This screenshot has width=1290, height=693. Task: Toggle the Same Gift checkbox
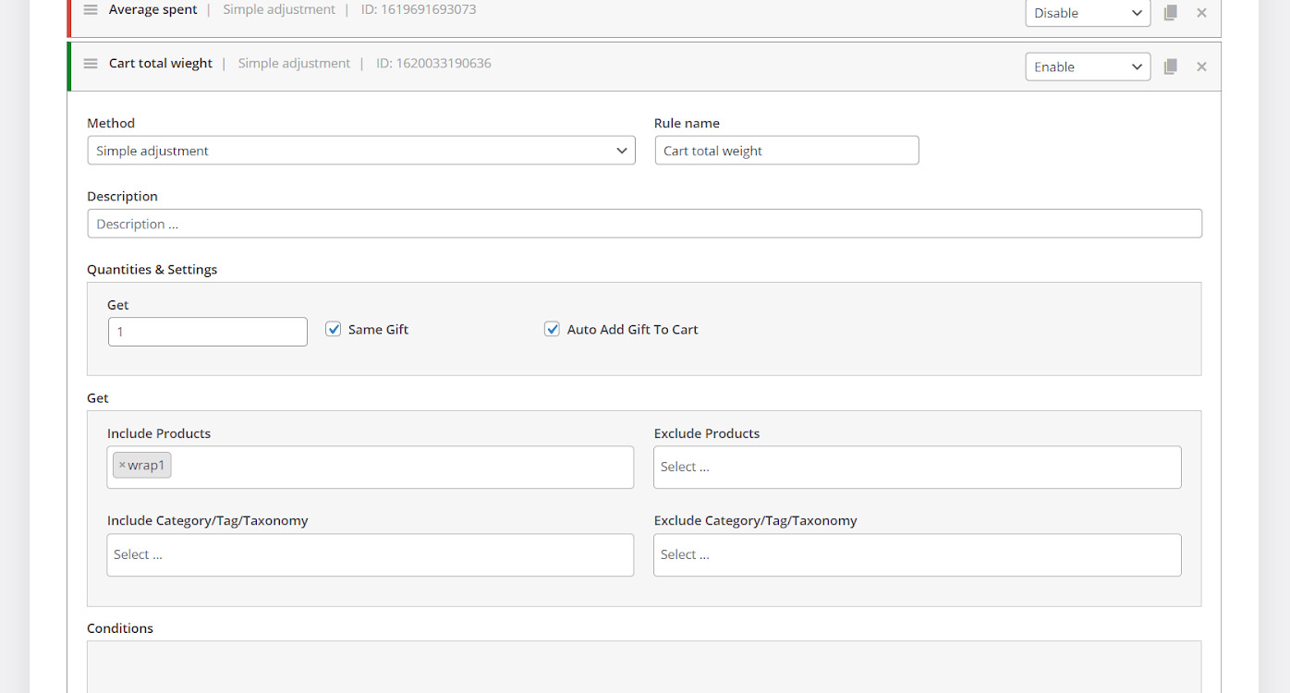coord(334,329)
